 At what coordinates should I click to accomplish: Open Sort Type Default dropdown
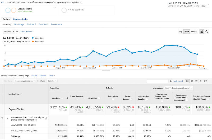point(52,81)
